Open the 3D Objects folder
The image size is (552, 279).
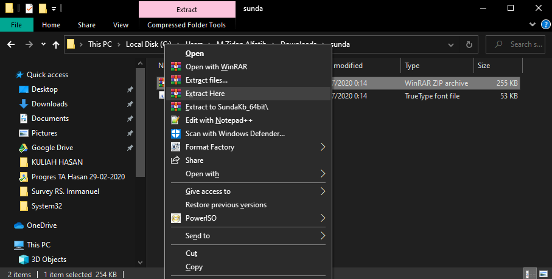49,260
